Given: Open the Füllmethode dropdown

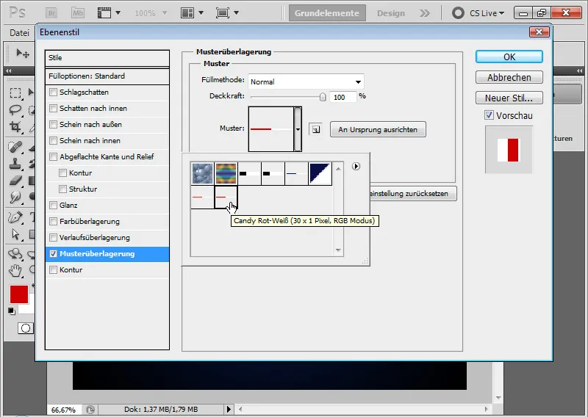Looking at the screenshot, I should 306,81.
